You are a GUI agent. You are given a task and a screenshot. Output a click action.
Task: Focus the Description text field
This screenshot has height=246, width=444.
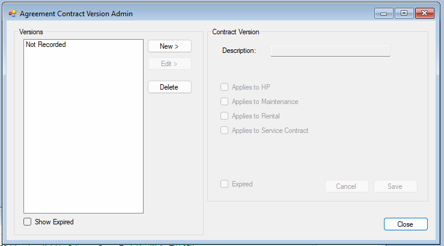pyautogui.click(x=330, y=51)
